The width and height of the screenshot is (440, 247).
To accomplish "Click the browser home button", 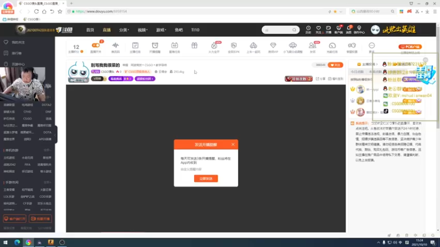I will pyautogui.click(x=44, y=12).
